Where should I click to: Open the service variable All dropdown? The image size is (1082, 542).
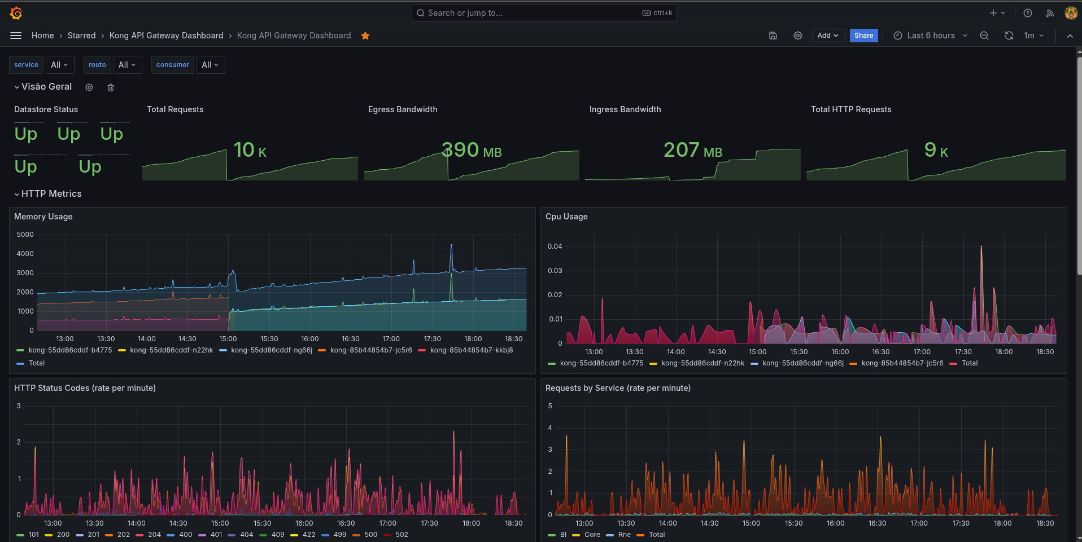click(59, 65)
